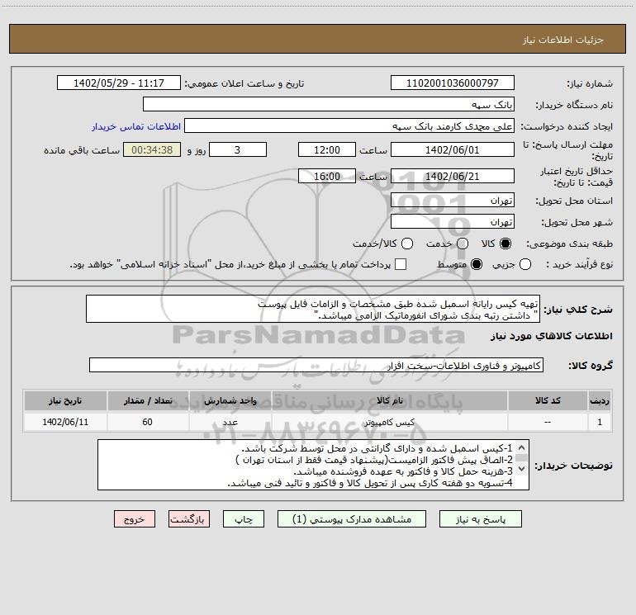
Task: Click the price validity time 16:00
Action: [x=327, y=176]
